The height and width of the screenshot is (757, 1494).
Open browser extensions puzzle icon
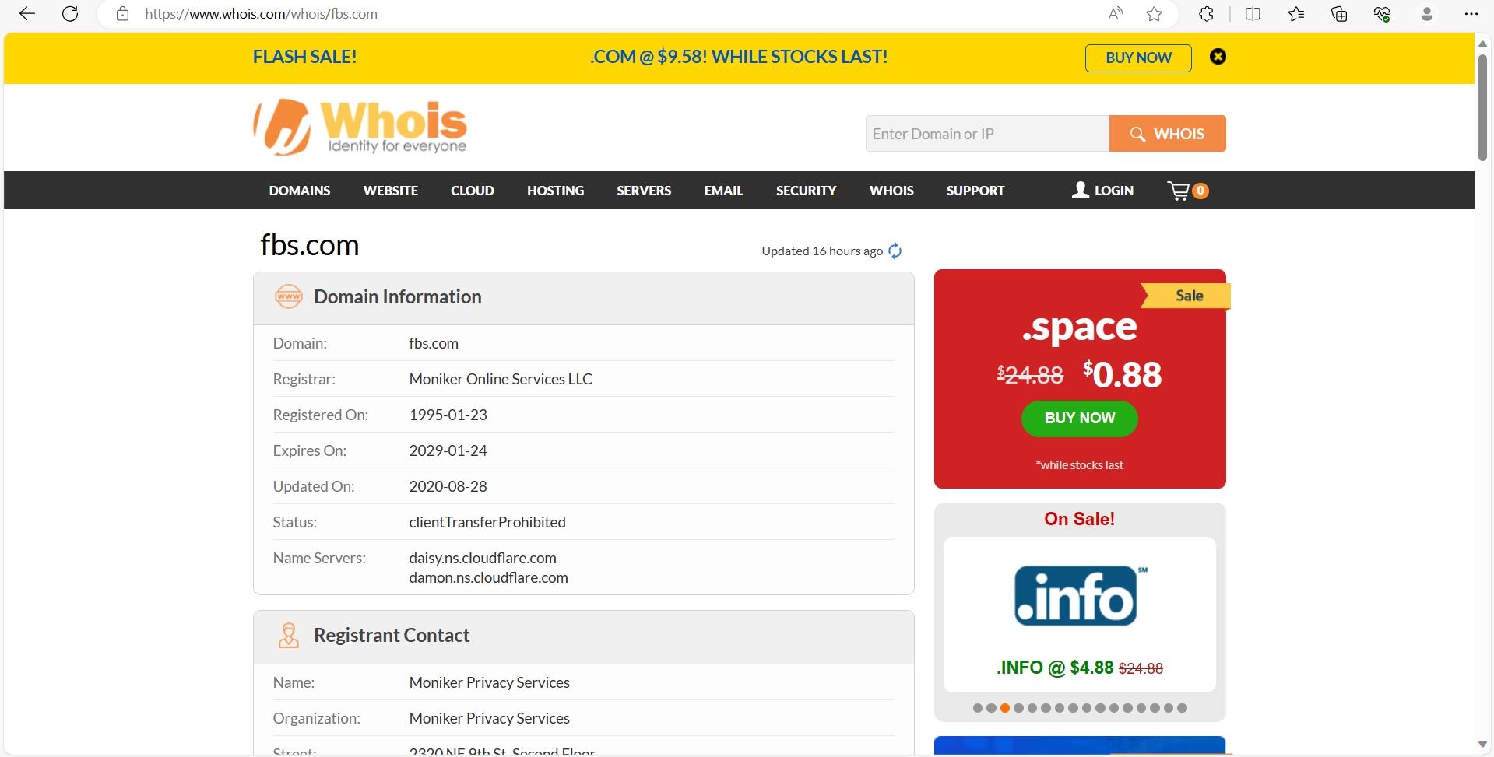click(1206, 14)
